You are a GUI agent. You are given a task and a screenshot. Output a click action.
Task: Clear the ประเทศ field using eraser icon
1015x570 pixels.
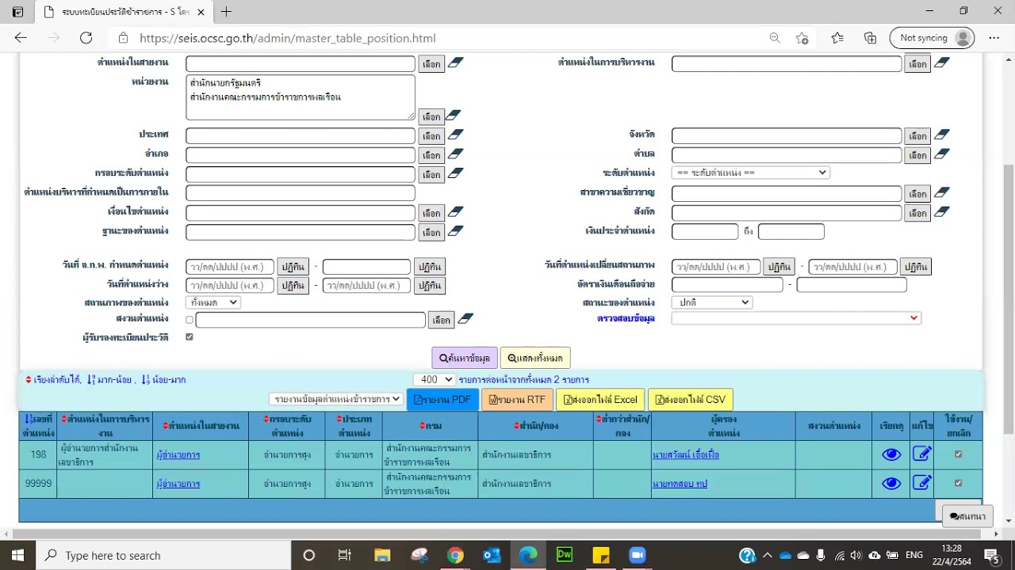pyautogui.click(x=455, y=135)
